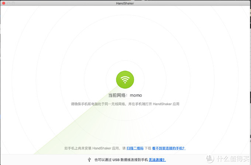The width and height of the screenshot is (251, 165).
Task: Click the HandShaker window title
Action: (125, 3)
